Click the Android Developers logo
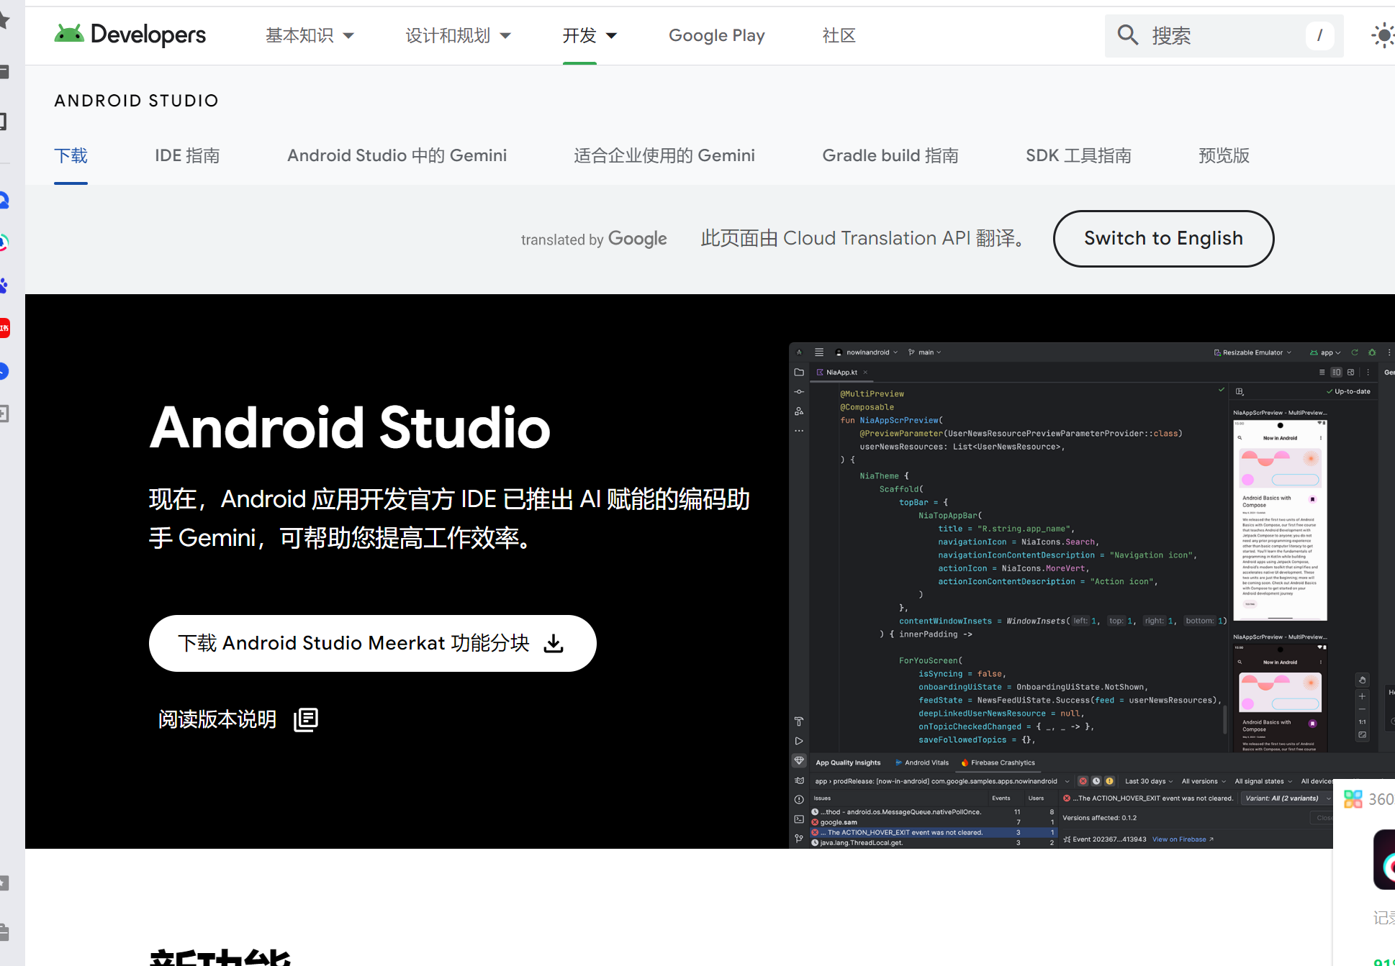 coord(130,35)
